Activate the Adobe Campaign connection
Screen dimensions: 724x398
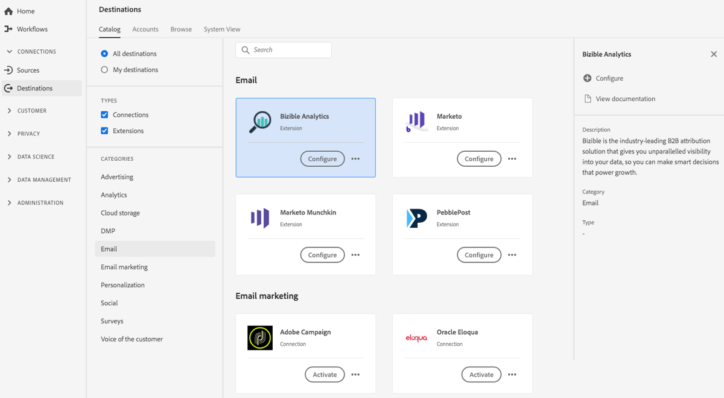click(325, 374)
